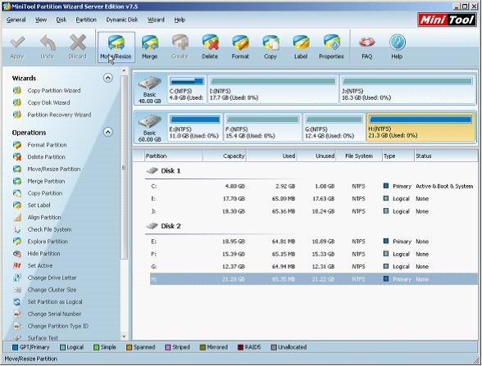Choose Format Partition operation

(x=40, y=145)
